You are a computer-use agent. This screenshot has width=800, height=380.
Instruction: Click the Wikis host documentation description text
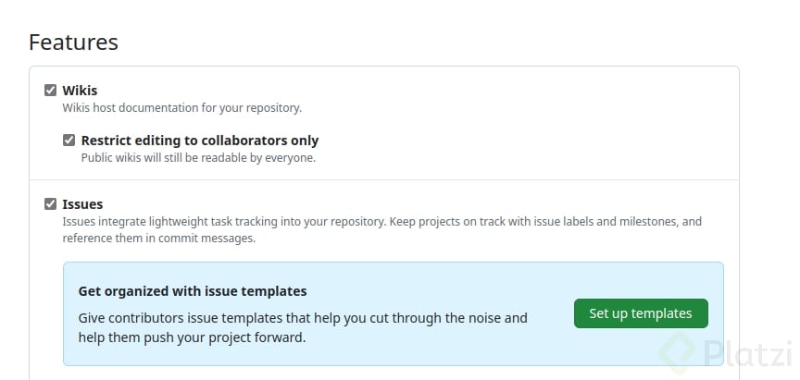click(x=181, y=108)
